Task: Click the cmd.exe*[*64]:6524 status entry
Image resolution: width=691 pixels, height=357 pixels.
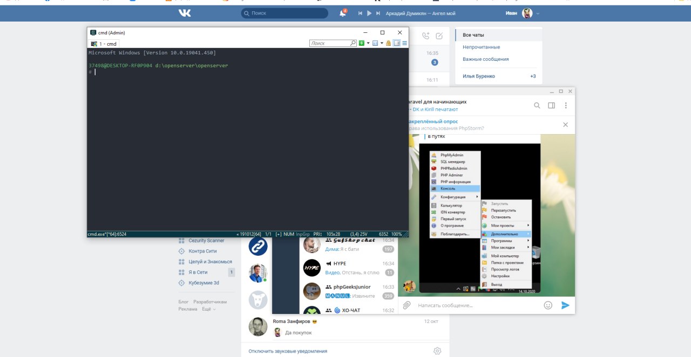Action: point(107,234)
